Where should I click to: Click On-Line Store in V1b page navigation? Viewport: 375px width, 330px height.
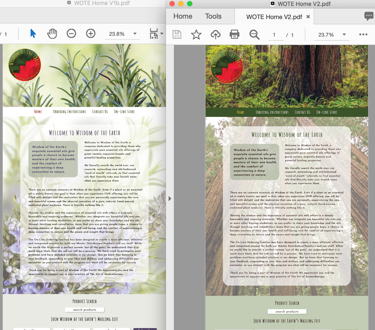[124, 112]
